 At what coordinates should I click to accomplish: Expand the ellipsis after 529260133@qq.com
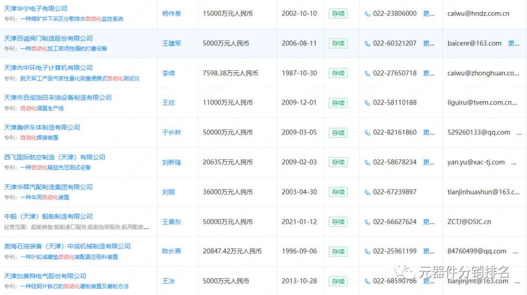pyautogui.click(x=519, y=133)
